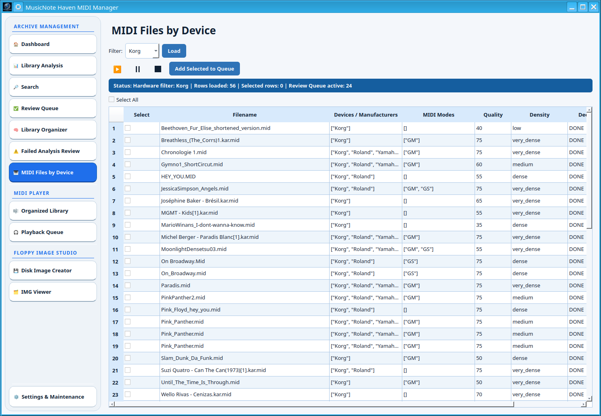The image size is (601, 416).
Task: Open Settings & Maintenance gear item
Action: coord(53,397)
